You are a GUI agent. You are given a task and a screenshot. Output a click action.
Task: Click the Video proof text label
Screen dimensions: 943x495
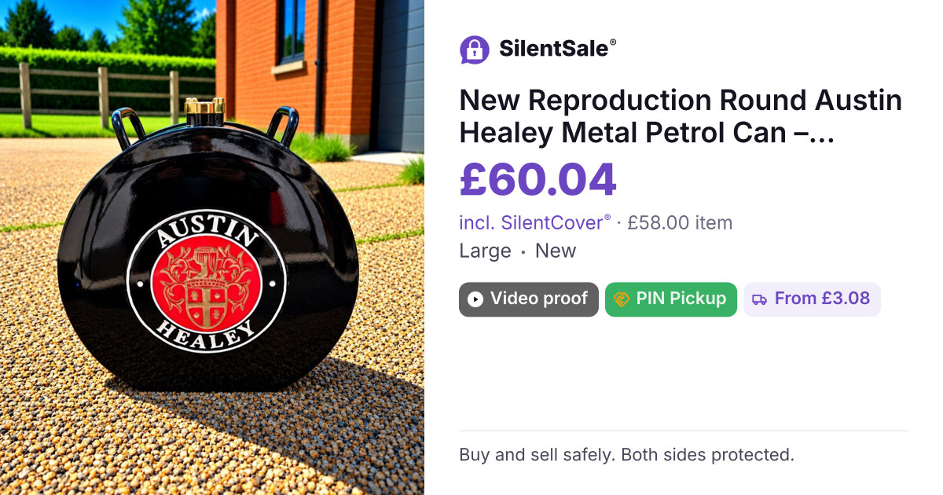539,299
